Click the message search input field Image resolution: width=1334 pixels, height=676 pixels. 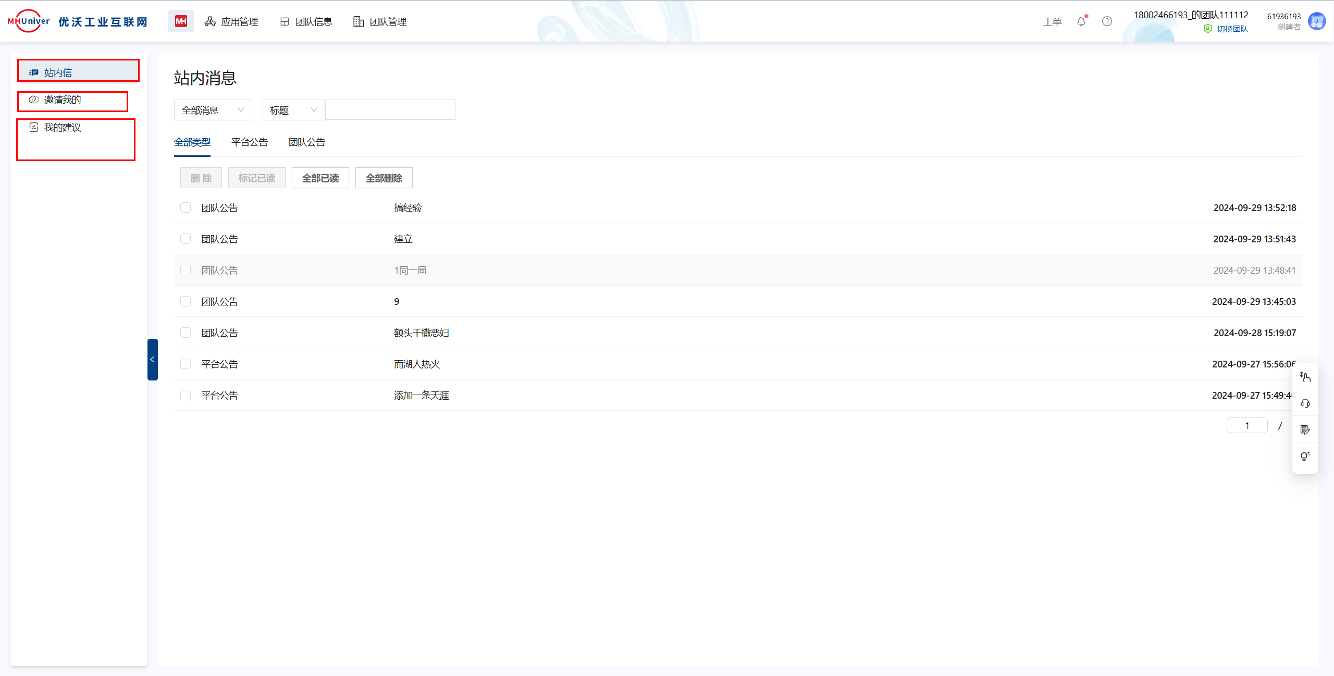pyautogui.click(x=390, y=110)
